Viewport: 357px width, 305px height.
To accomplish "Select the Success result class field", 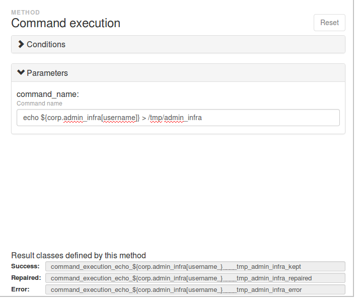I will [195, 266].
